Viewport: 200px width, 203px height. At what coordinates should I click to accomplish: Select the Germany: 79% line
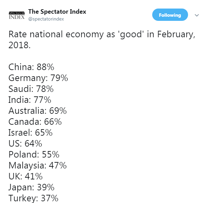tap(38, 78)
